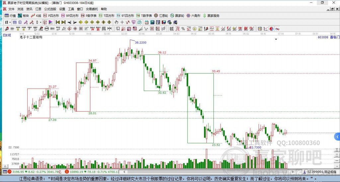This screenshot has width=340, height=182.
Task: Click the red-blue yin-yang icon
Action: click(272, 29)
